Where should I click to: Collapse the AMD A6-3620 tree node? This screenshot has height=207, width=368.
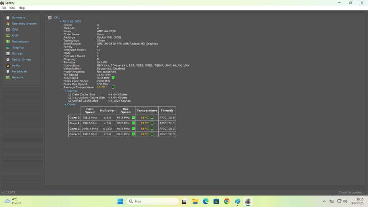(60, 21)
